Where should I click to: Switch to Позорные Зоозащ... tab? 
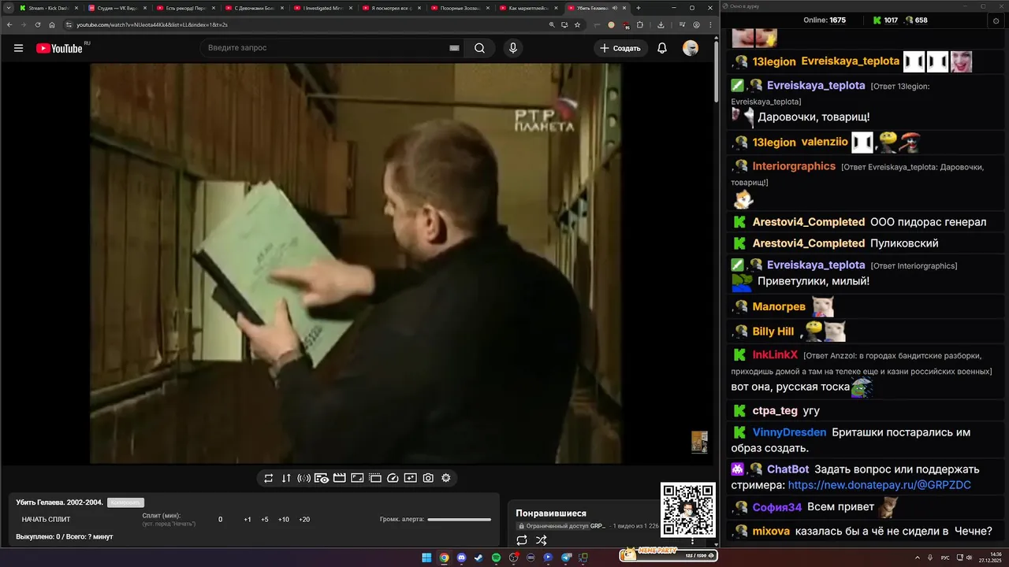coord(461,8)
